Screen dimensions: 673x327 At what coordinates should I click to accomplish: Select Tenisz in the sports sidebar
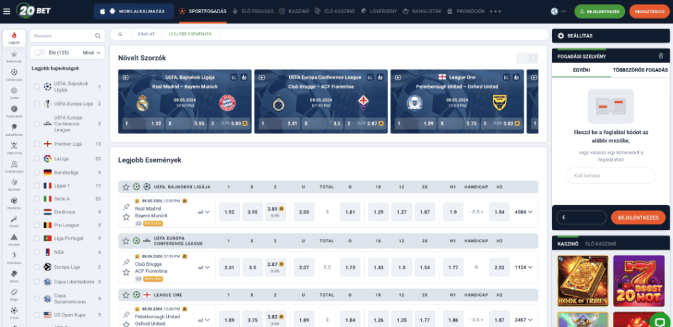[14, 91]
